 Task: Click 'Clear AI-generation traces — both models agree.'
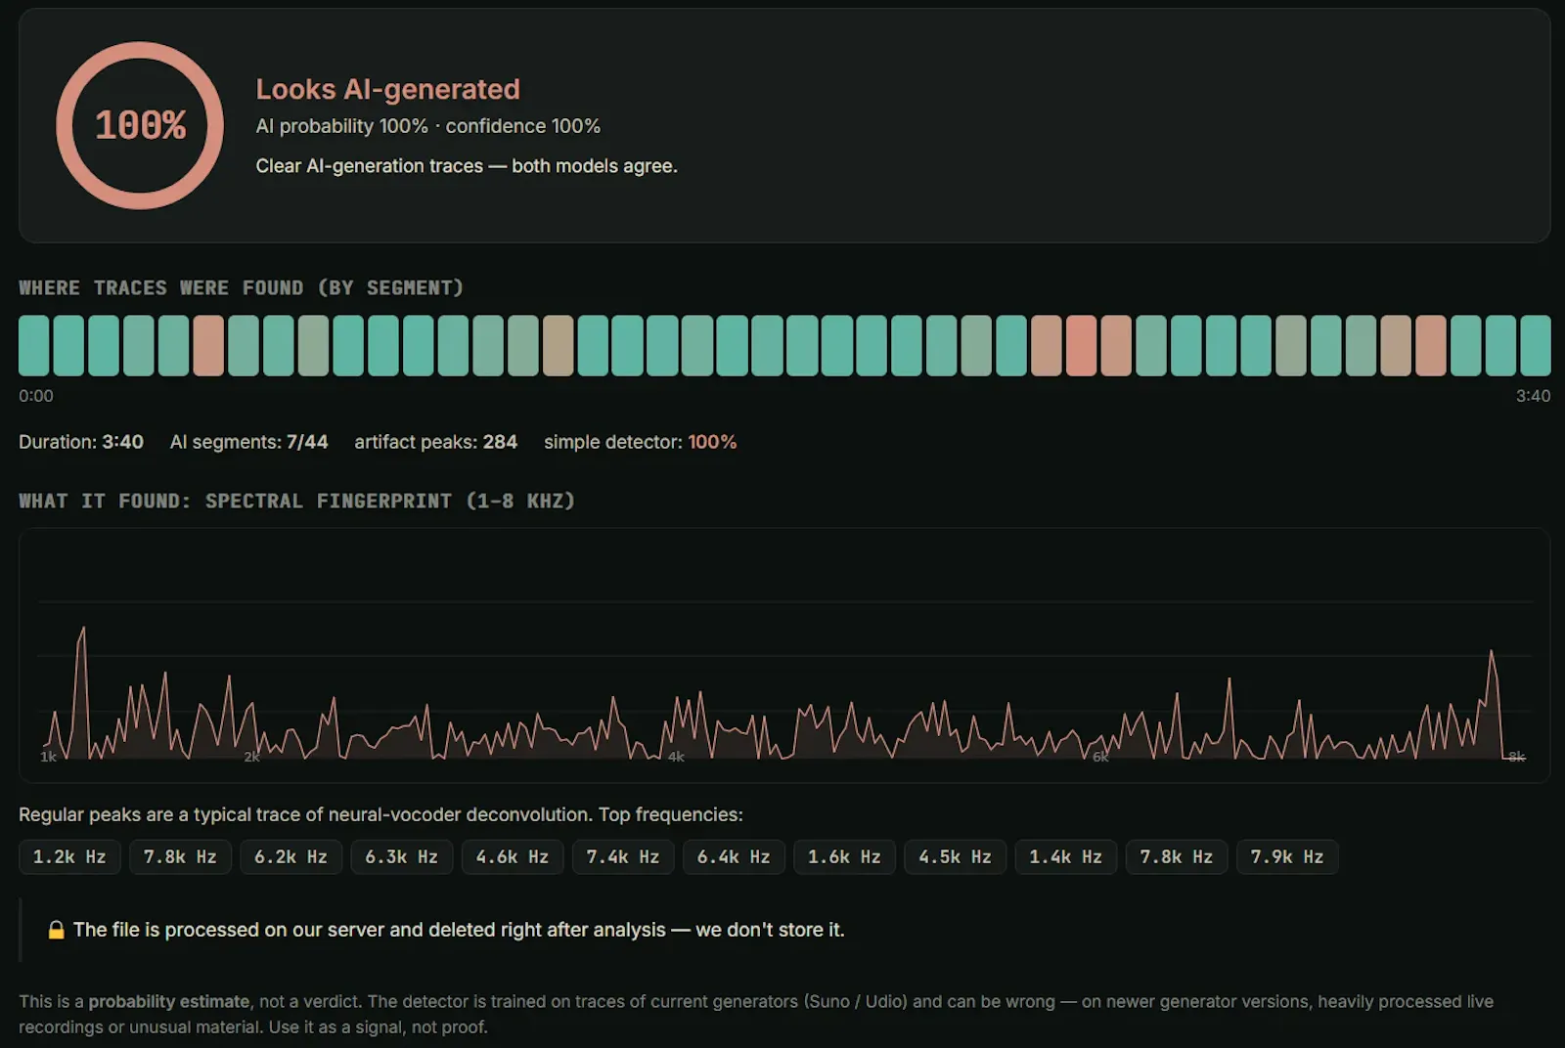(466, 166)
